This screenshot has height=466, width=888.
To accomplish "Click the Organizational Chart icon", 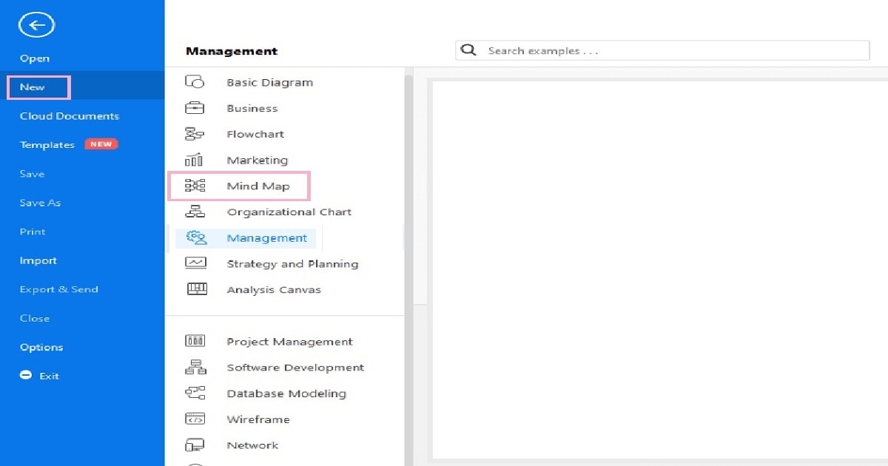I will [195, 212].
